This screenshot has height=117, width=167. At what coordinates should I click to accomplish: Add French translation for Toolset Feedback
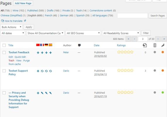(x=42, y=53)
